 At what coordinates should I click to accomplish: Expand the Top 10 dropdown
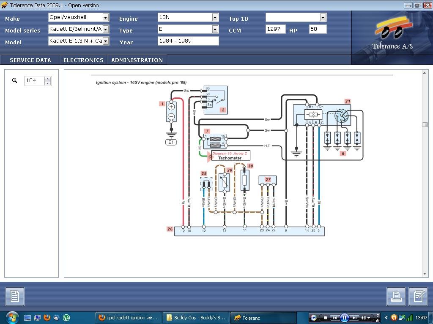pos(323,17)
